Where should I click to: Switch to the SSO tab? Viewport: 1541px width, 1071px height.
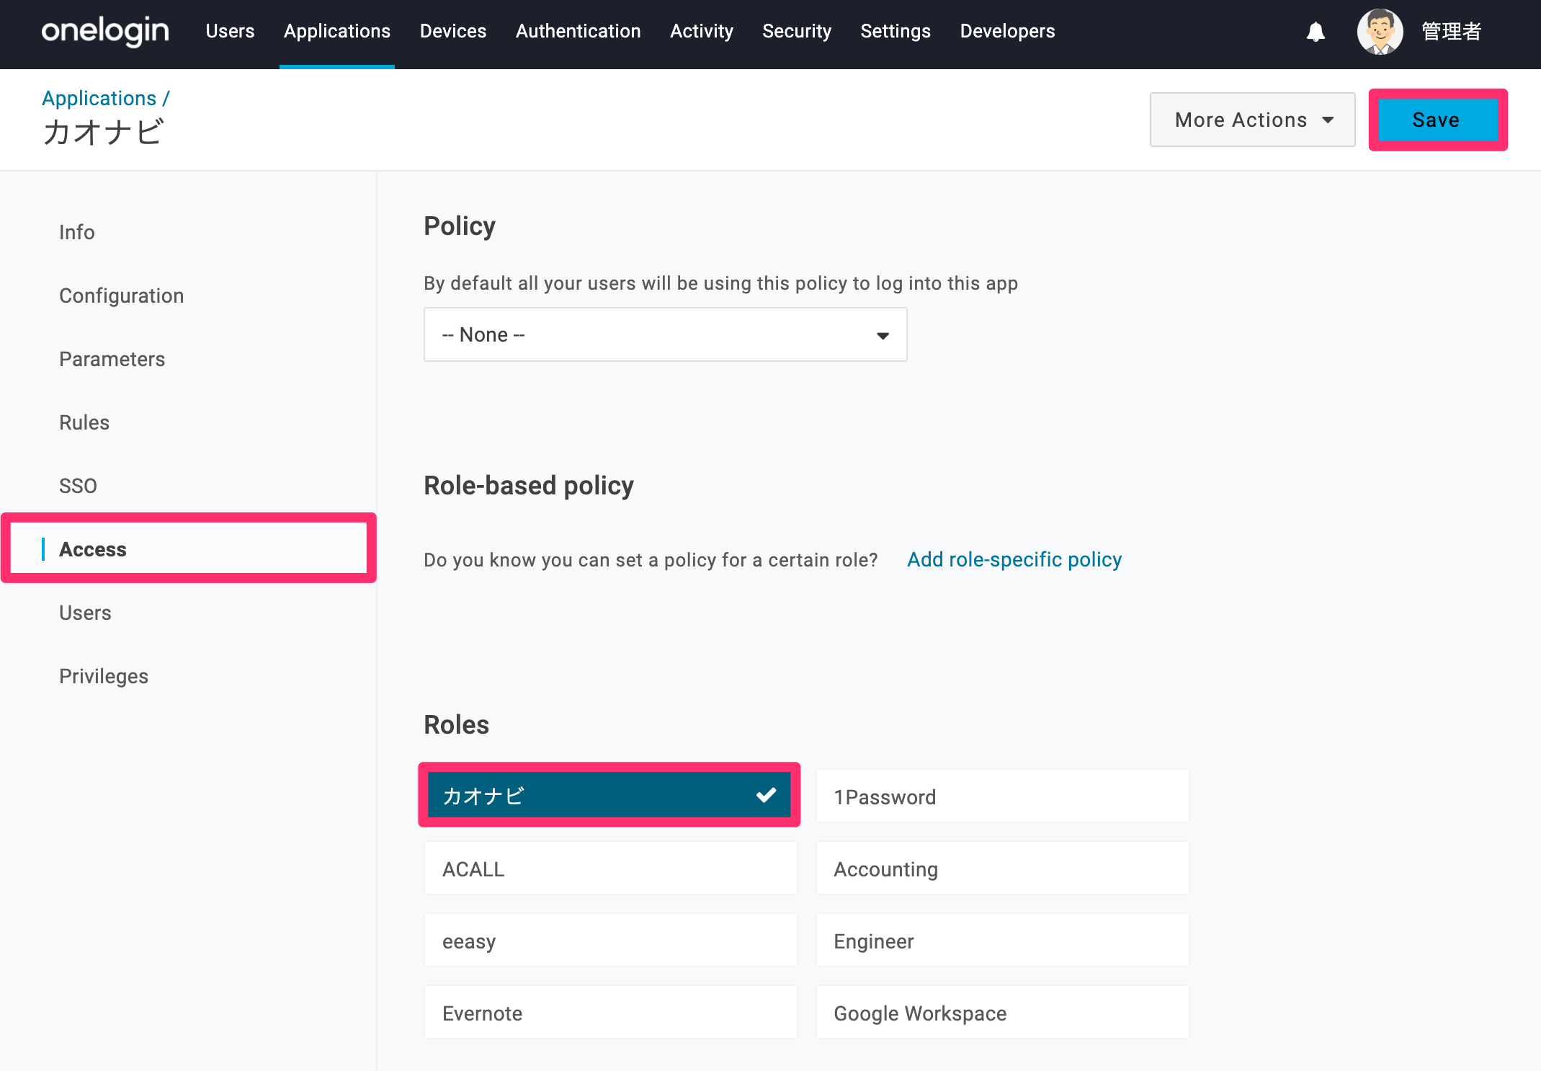click(78, 486)
